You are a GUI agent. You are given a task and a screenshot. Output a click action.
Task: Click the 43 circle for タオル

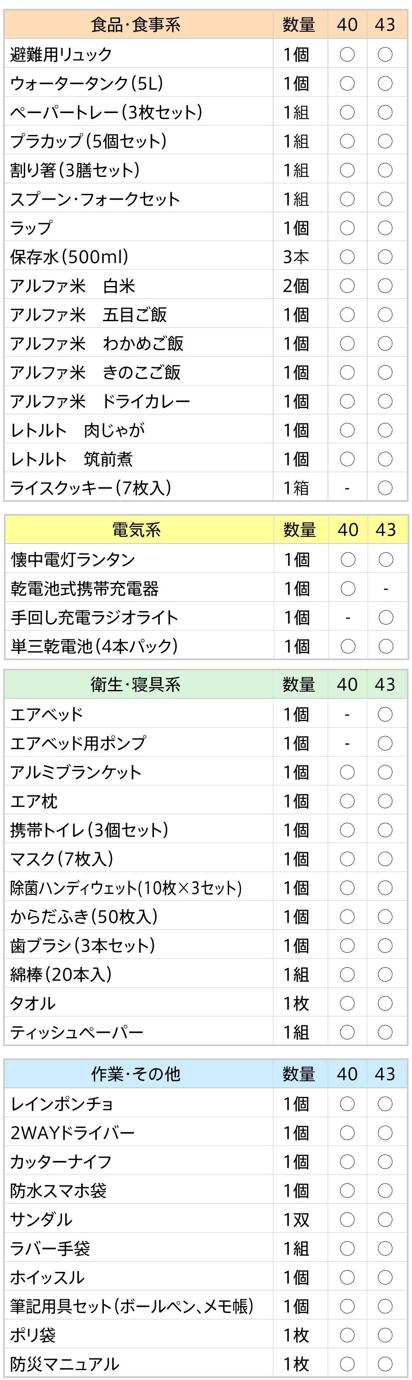(x=385, y=1003)
